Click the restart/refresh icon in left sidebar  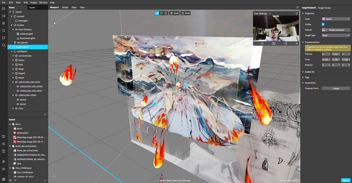click(x=3, y=38)
